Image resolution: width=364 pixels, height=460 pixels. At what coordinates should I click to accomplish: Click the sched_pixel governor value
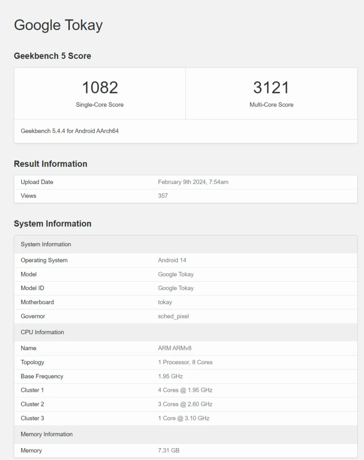[173, 316]
